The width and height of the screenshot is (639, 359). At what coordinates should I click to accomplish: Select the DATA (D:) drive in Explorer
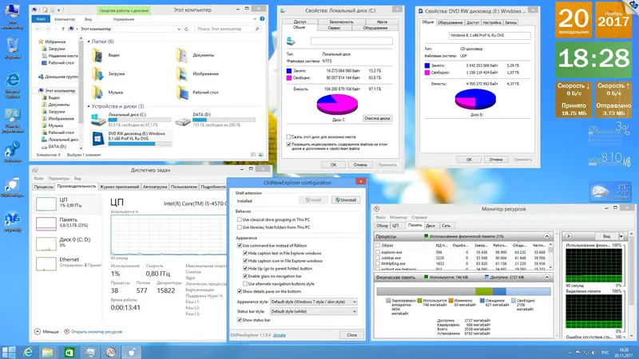point(216,120)
